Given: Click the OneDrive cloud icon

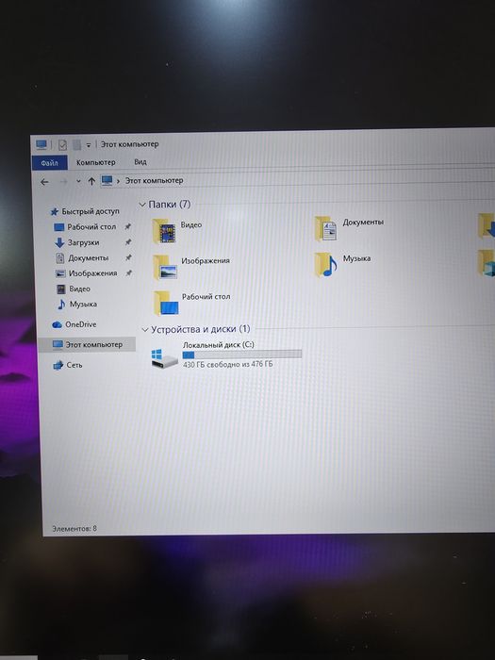Looking at the screenshot, I should (57, 325).
